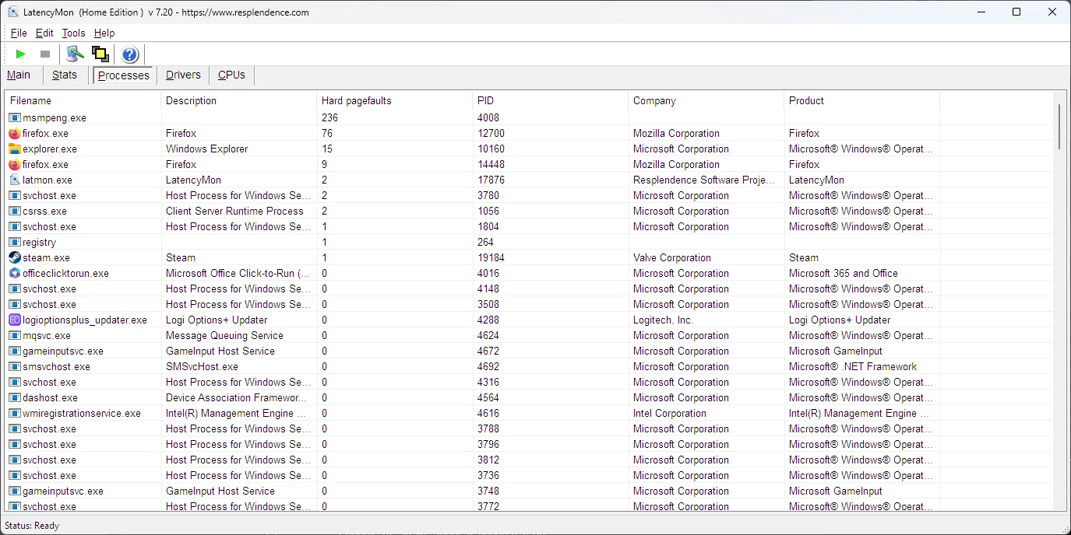Start the latency monitor with the green play icon

[x=21, y=54]
